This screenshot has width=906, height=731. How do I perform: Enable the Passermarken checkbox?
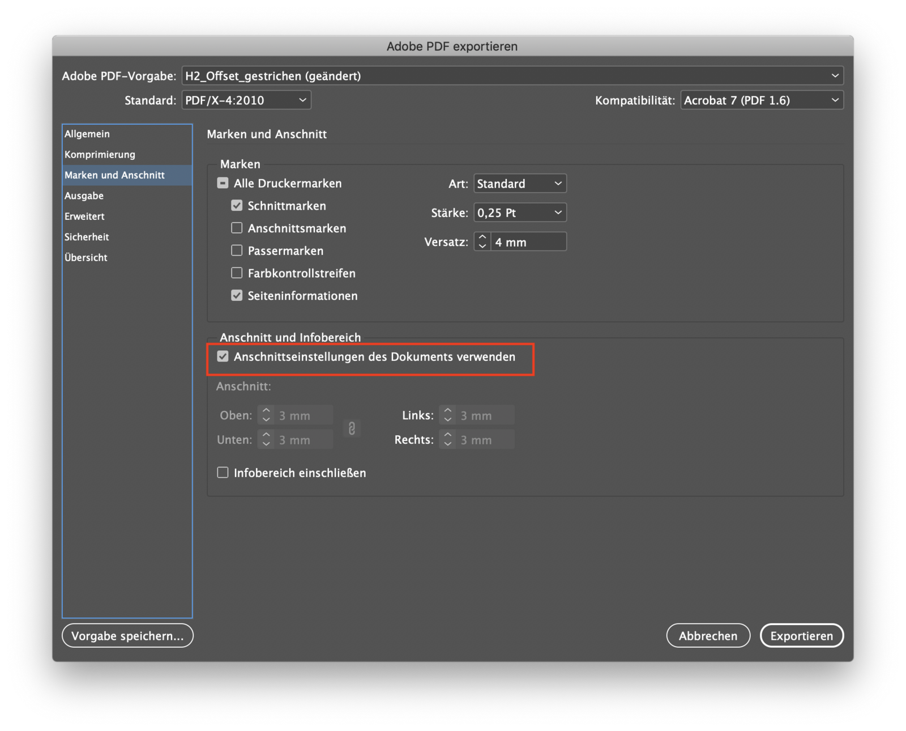coord(237,250)
